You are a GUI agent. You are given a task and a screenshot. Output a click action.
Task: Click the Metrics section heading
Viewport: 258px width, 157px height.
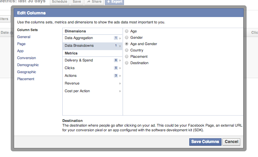click(71, 53)
